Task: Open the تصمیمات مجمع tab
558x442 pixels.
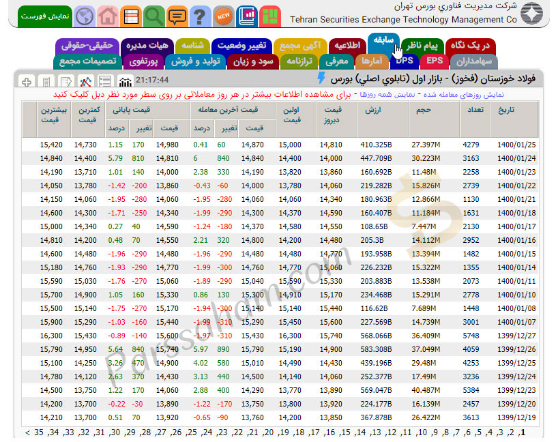Action: click(87, 61)
